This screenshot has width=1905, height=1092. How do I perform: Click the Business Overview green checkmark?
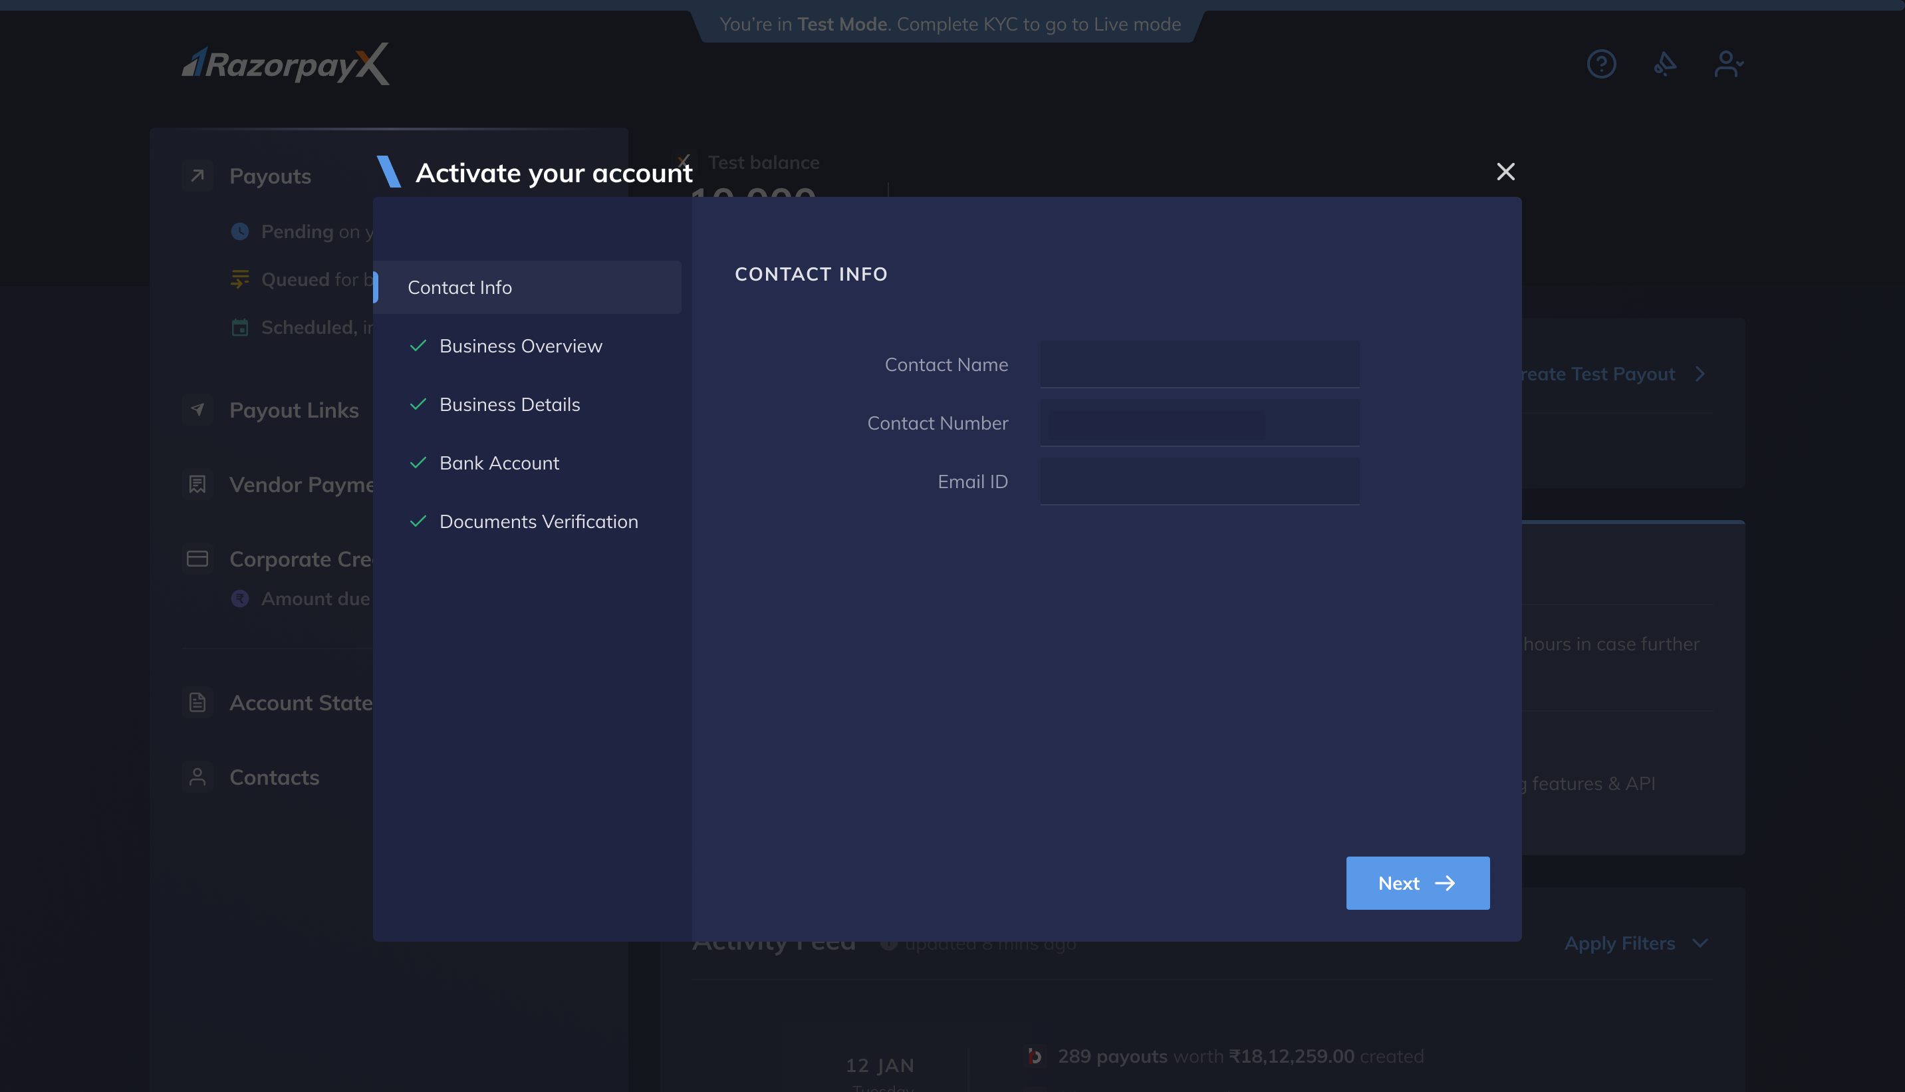pos(418,346)
